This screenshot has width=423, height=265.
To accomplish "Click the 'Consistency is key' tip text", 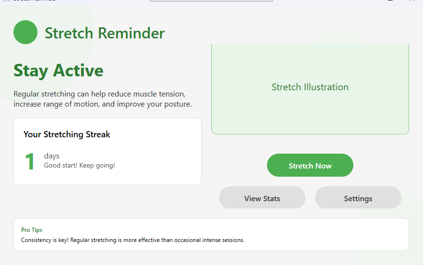I will point(133,240).
